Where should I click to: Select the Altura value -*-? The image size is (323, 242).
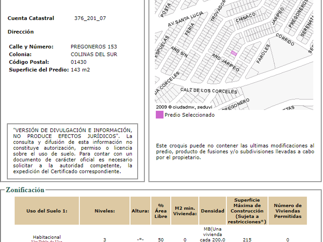tap(140, 240)
